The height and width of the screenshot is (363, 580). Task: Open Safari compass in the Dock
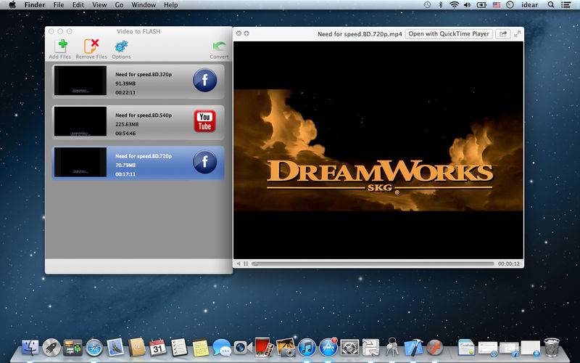[94, 348]
